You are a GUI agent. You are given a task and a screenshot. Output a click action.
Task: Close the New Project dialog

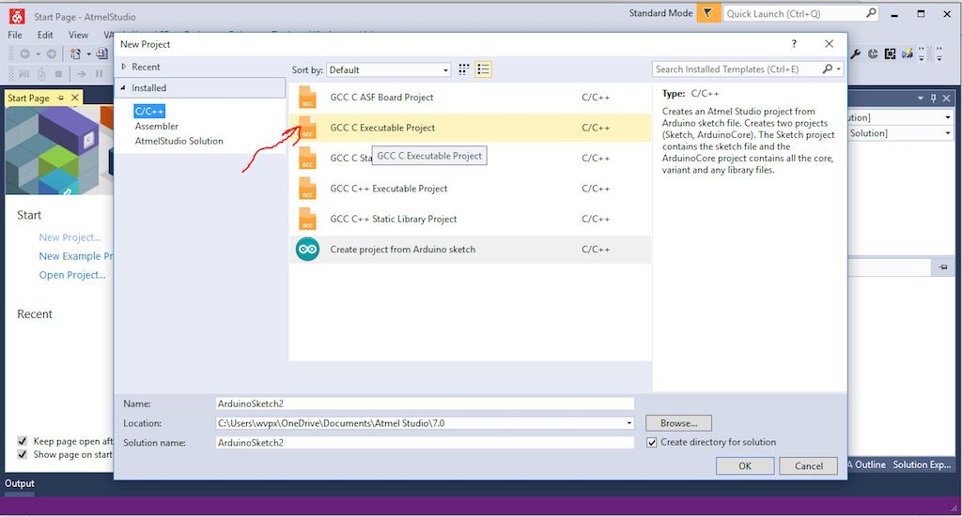pyautogui.click(x=830, y=44)
